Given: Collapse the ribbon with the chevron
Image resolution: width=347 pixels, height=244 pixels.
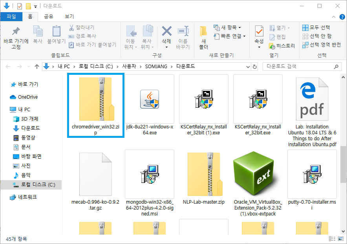Looking at the screenshot, I should (x=334, y=17).
